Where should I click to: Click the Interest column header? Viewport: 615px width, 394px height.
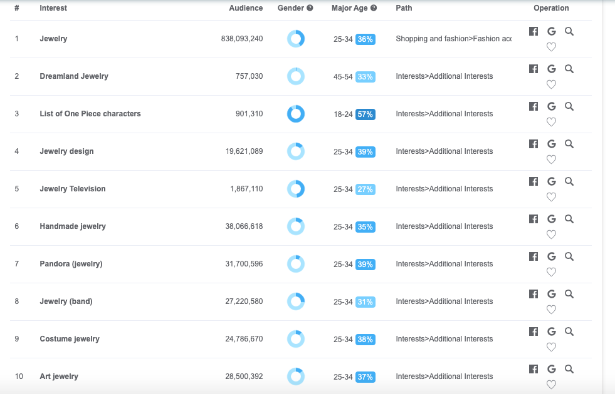tap(53, 8)
